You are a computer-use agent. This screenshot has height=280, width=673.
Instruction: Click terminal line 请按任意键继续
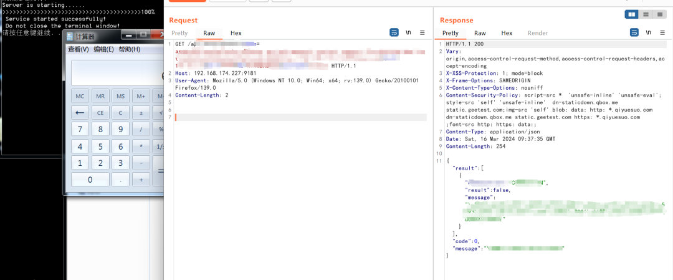28,32
